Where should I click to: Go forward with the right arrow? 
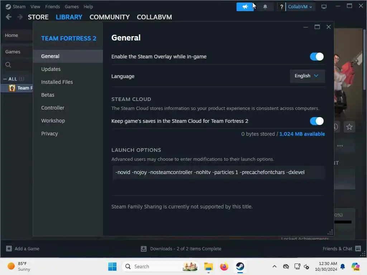point(20,17)
